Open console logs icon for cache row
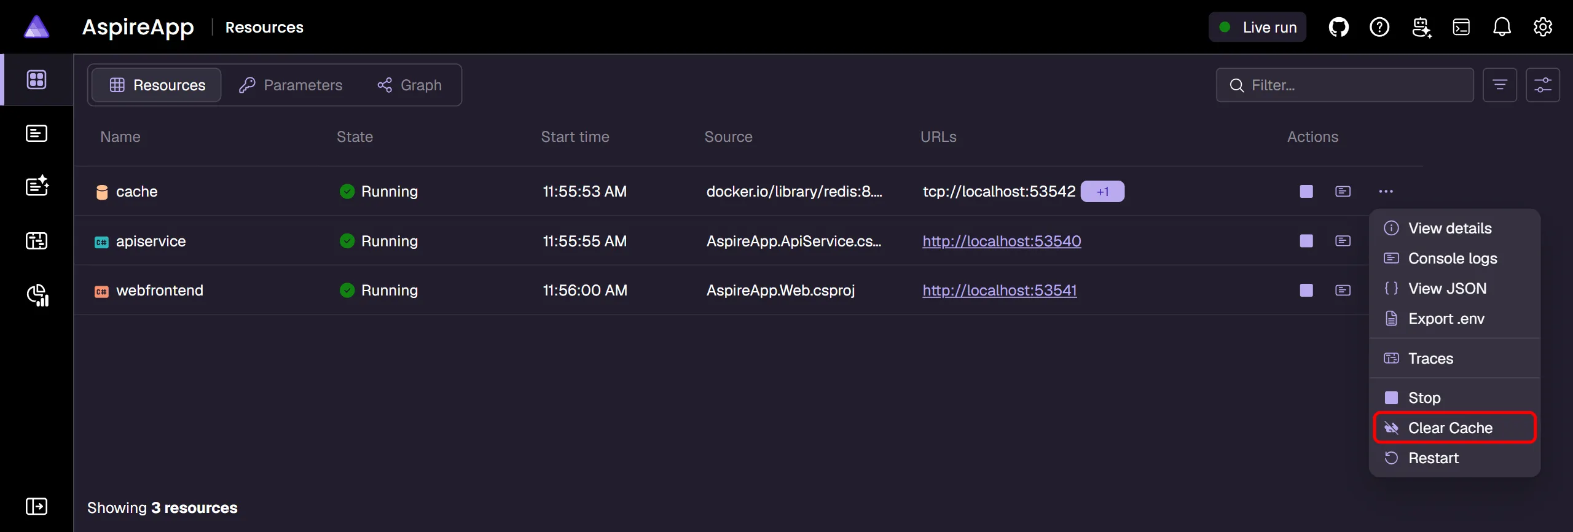The height and width of the screenshot is (532, 1573). coord(1343,192)
